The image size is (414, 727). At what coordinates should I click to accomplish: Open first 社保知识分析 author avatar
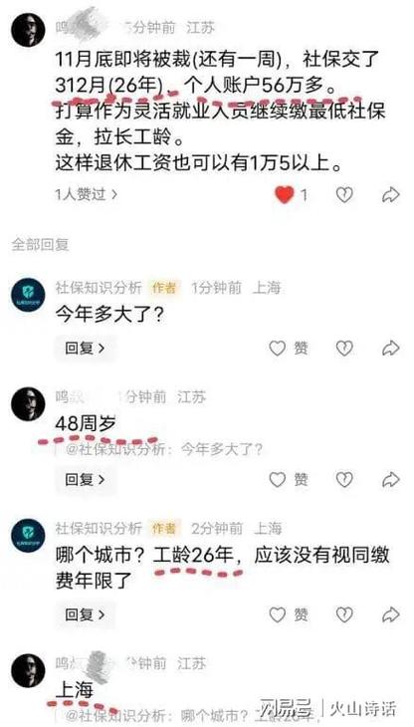pyautogui.click(x=28, y=295)
